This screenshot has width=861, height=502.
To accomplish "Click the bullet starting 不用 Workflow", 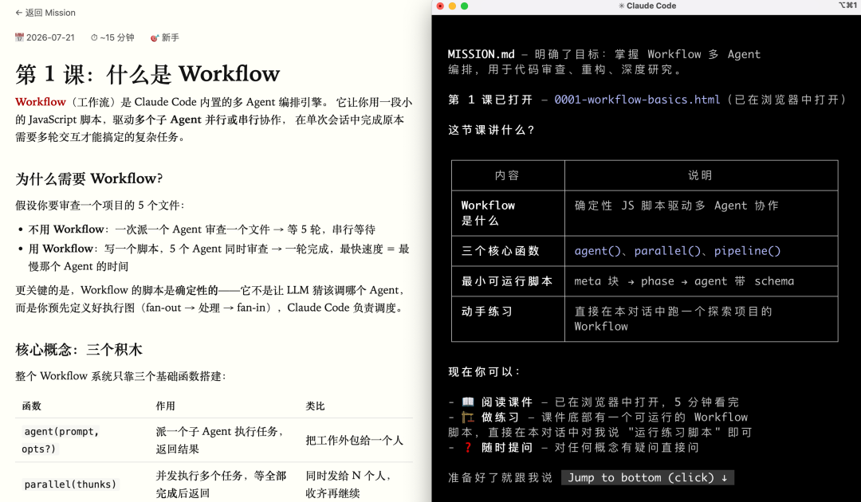I will click(x=202, y=229).
